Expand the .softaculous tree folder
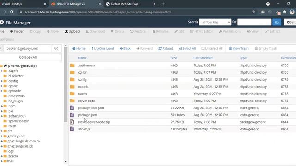This screenshot has width=296, height=166. [2, 116]
